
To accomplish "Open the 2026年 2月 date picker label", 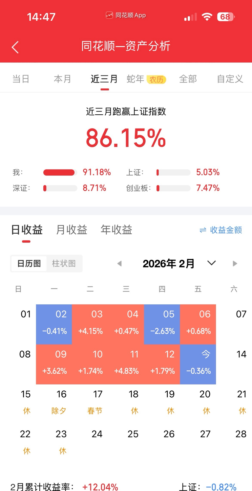I will pos(169,264).
